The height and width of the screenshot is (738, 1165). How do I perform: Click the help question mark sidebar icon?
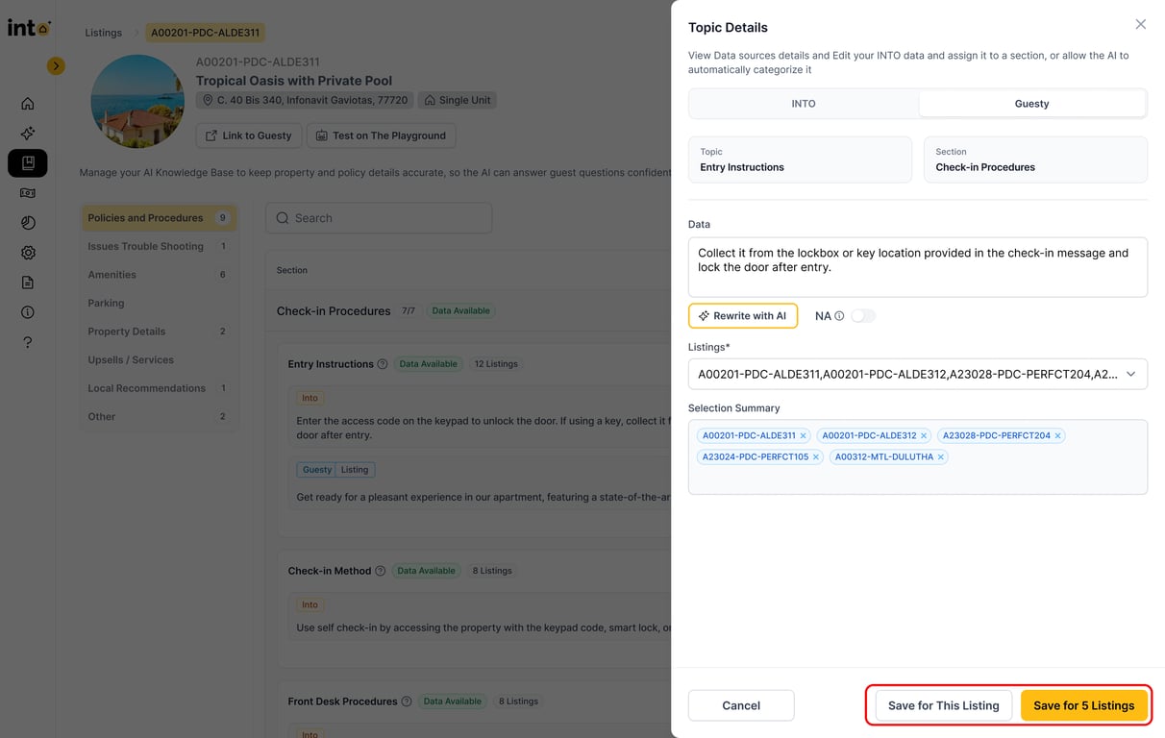pyautogui.click(x=28, y=342)
